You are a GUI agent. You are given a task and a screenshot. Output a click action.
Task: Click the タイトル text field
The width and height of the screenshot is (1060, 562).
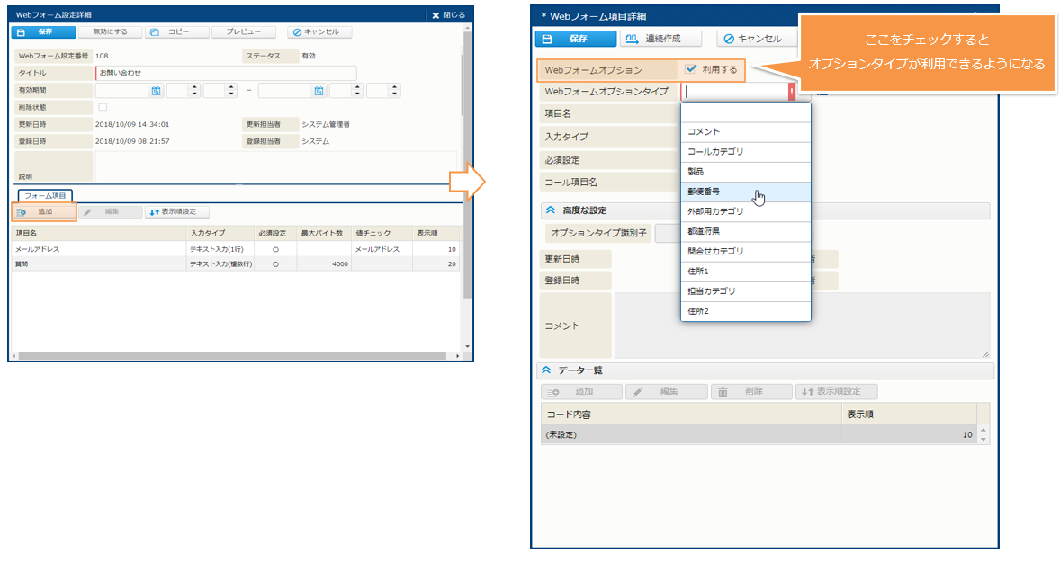[225, 73]
